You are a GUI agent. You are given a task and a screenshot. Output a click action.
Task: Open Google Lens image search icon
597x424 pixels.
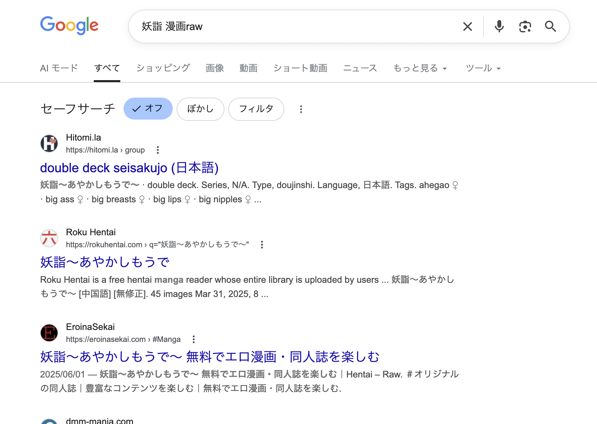(525, 26)
